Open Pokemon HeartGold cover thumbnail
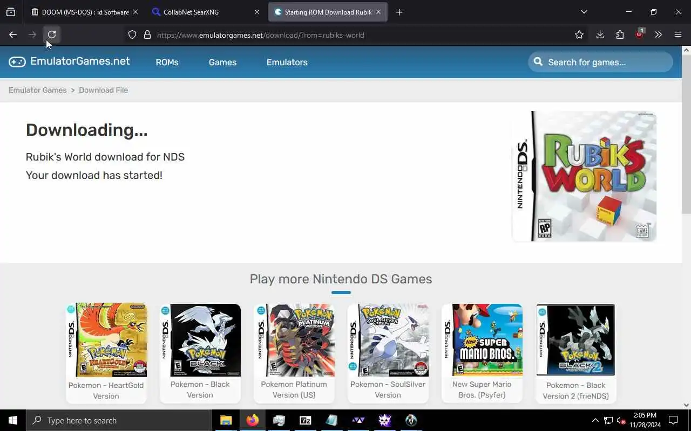Viewport: 691px width, 431px height. click(106, 340)
